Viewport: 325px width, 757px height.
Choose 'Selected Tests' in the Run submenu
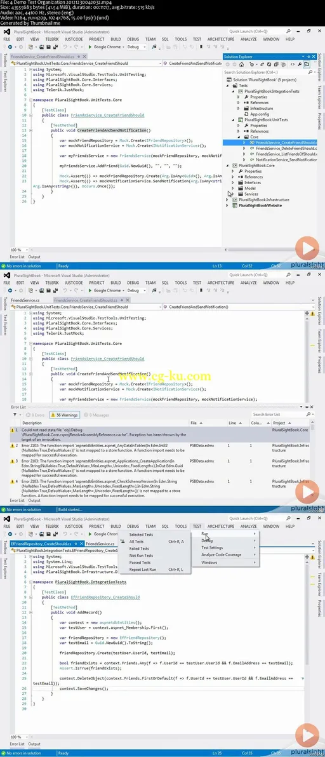tap(142, 535)
